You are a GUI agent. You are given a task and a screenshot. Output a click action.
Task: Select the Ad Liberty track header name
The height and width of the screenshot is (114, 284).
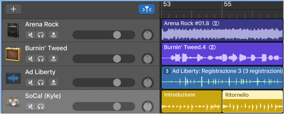(40, 72)
